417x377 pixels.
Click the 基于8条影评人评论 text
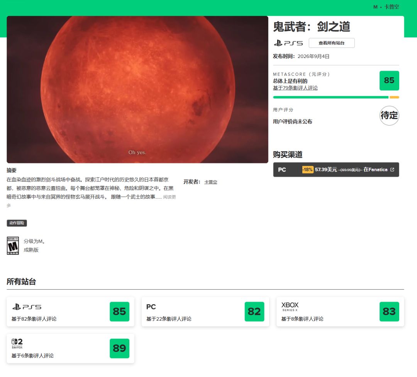(302, 319)
